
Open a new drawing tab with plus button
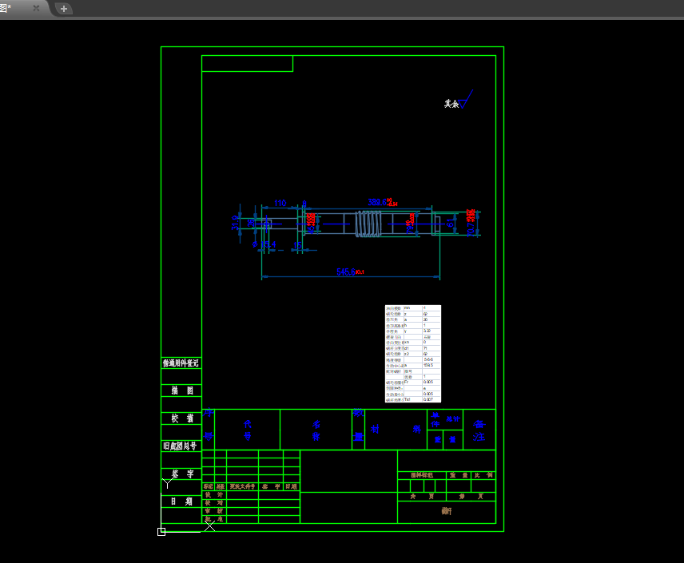click(64, 8)
